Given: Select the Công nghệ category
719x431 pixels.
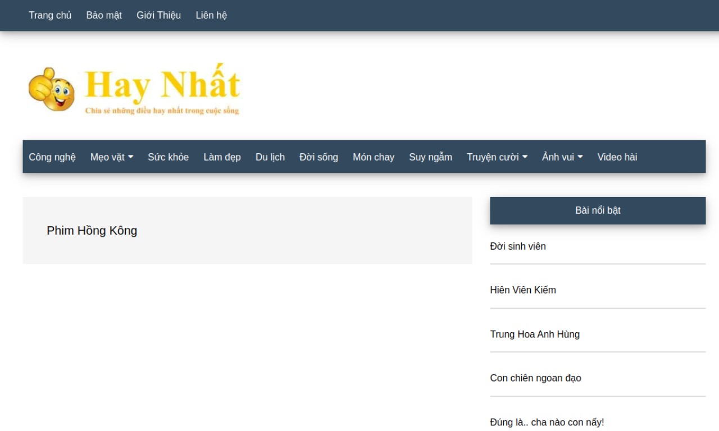Looking at the screenshot, I should [x=52, y=157].
